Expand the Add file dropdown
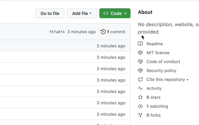199x125 pixels. (x=82, y=13)
